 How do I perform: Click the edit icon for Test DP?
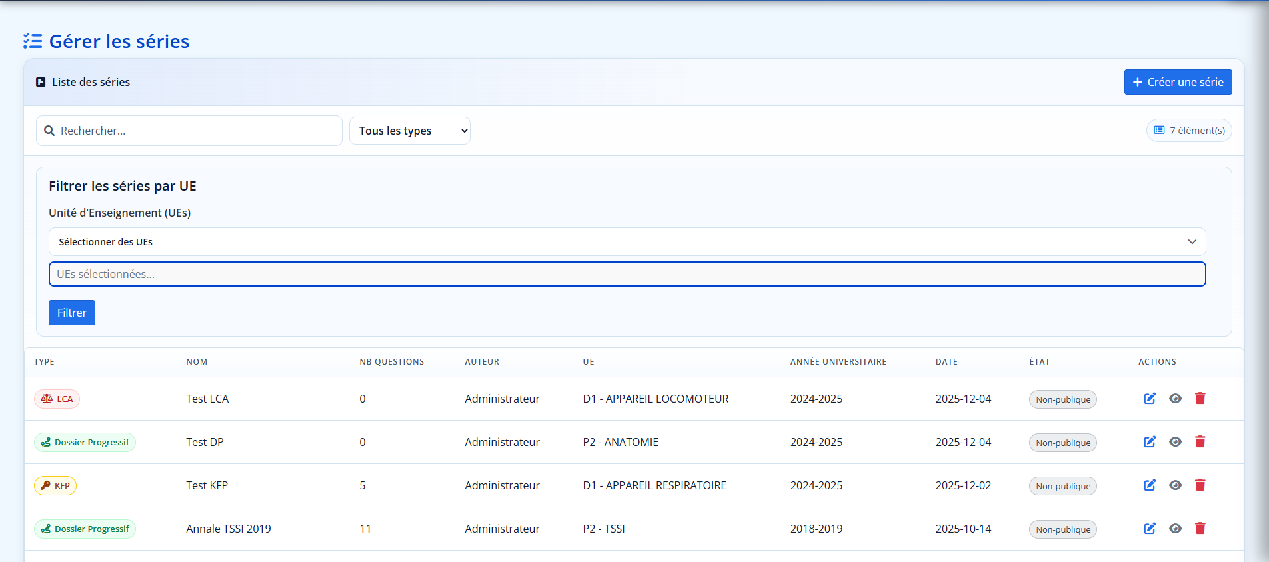(1150, 442)
